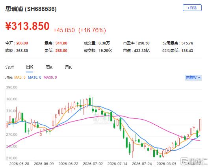Select the 日K tab
Screen dimensions: 210x168
pos(30,67)
